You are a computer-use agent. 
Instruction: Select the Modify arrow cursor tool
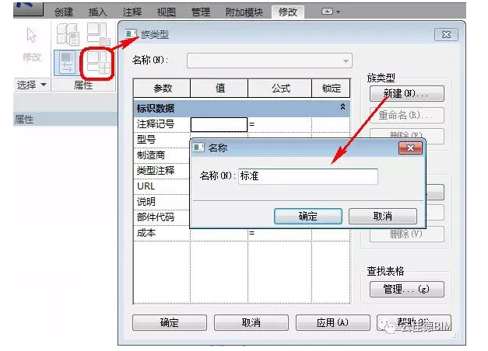[31, 35]
